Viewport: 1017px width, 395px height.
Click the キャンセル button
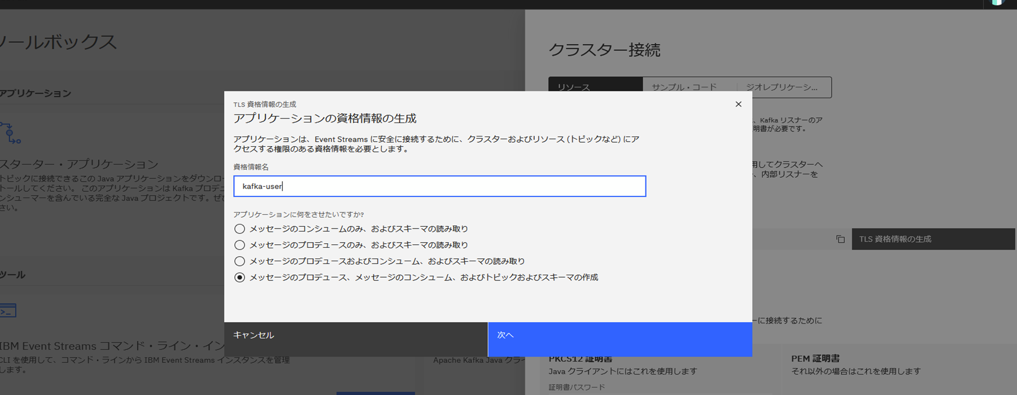tap(356, 339)
